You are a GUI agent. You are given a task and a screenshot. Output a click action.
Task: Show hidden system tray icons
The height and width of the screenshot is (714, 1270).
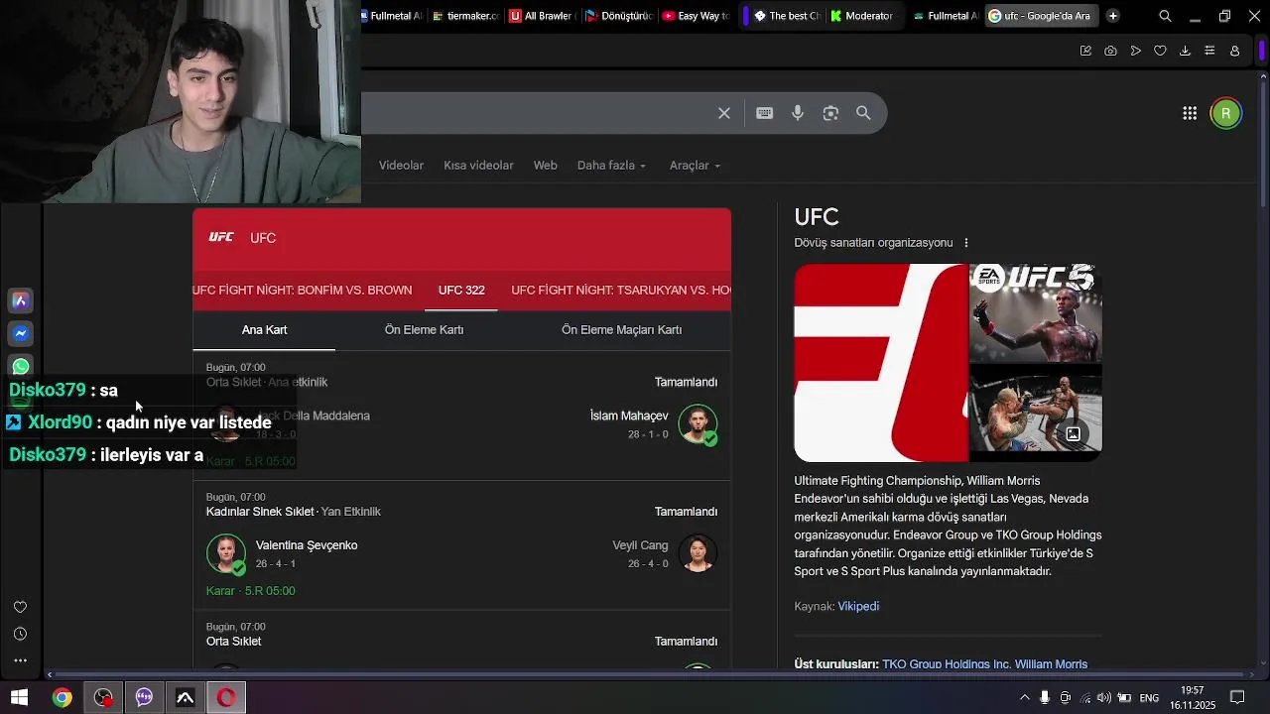[x=1025, y=698]
